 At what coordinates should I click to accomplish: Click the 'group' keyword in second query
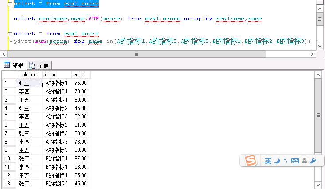(193, 19)
